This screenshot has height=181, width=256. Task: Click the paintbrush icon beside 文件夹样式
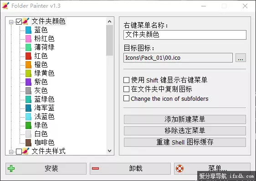tap(26, 151)
